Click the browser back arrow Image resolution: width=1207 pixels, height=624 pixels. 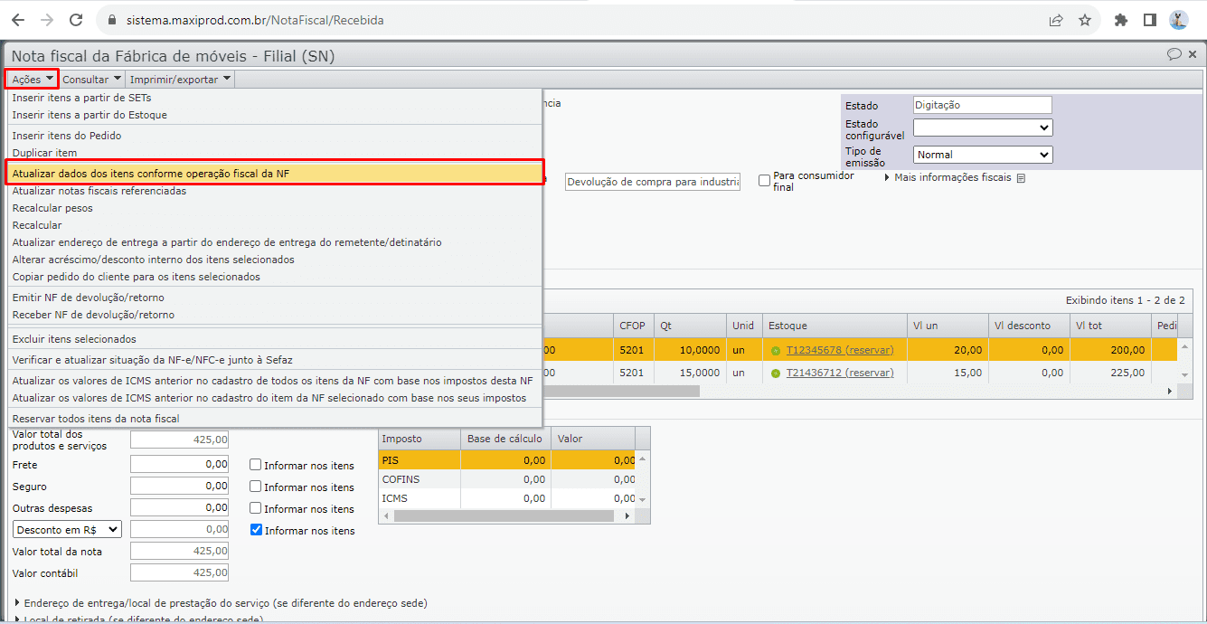pyautogui.click(x=18, y=20)
